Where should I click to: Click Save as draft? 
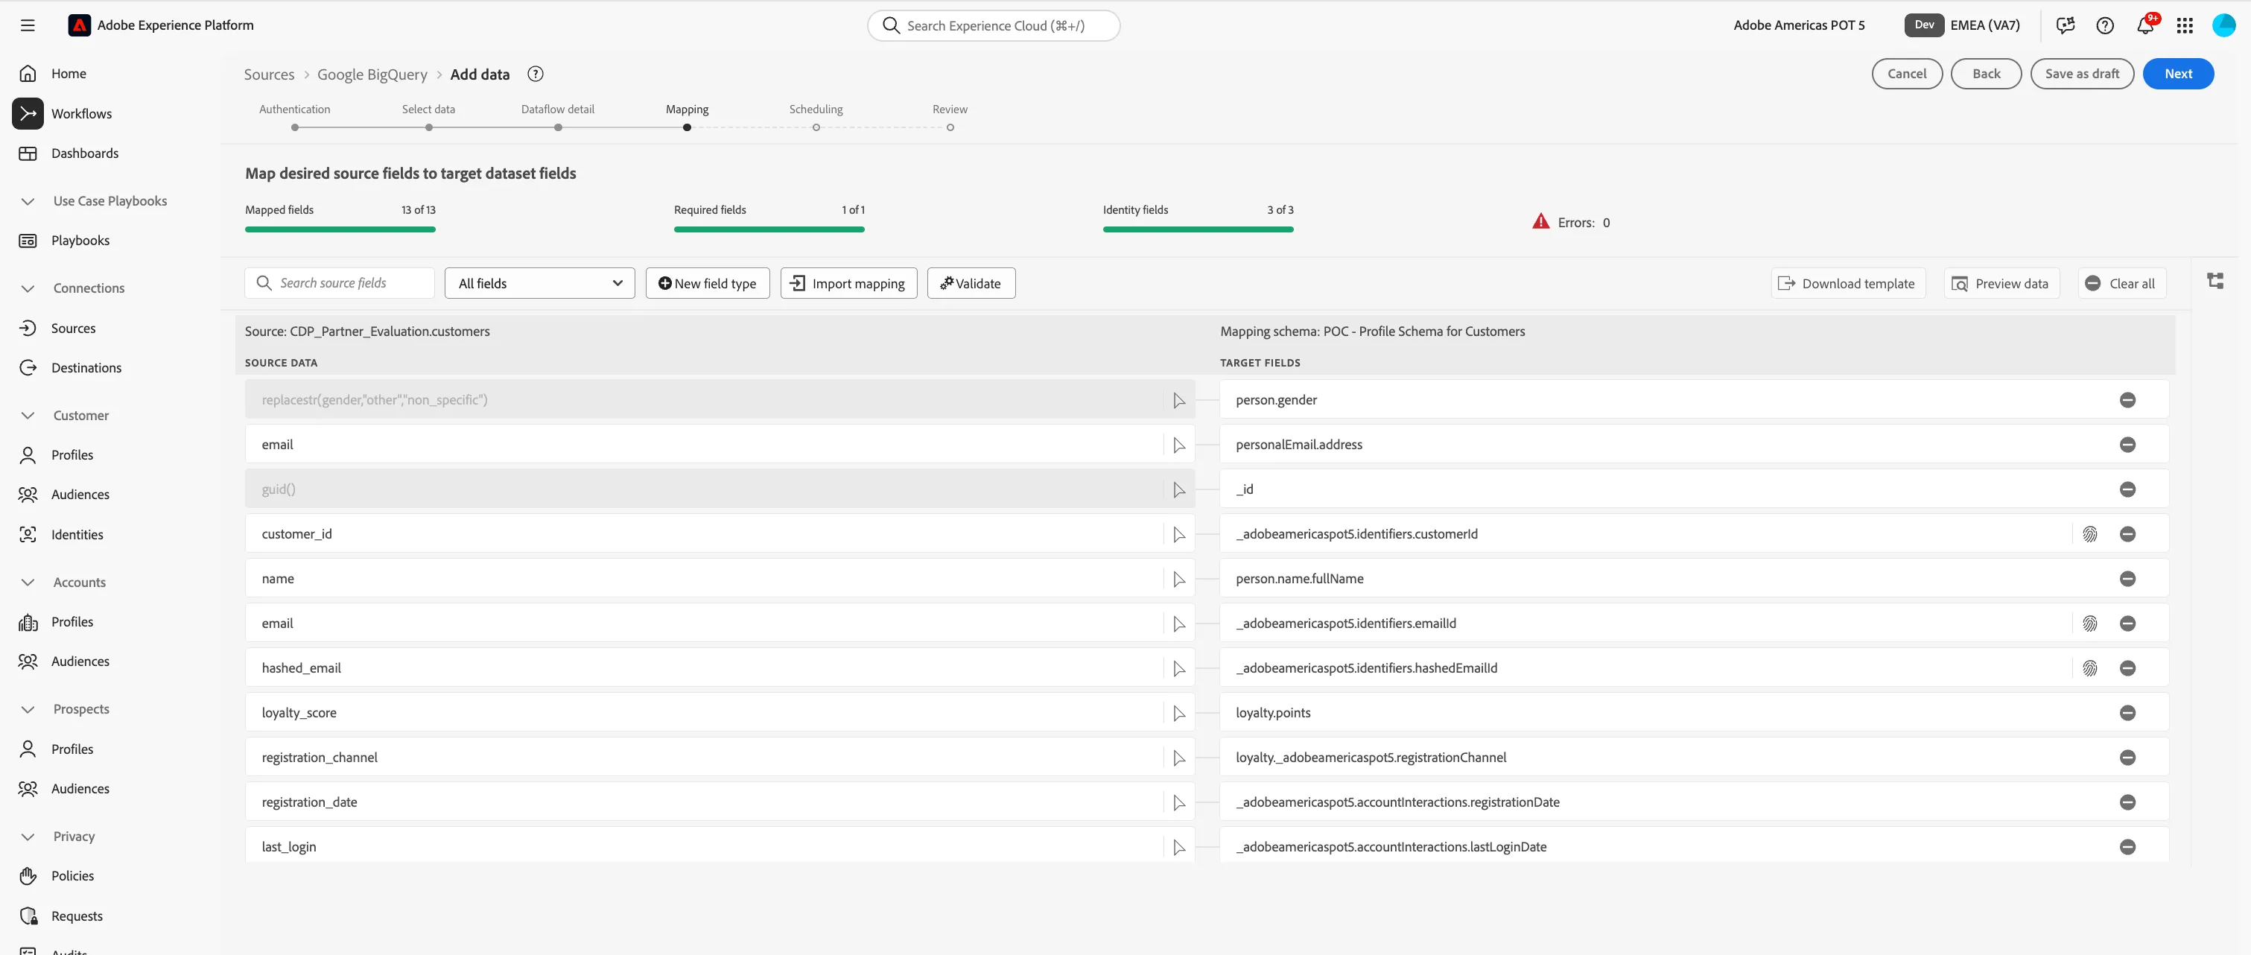coord(2081,74)
